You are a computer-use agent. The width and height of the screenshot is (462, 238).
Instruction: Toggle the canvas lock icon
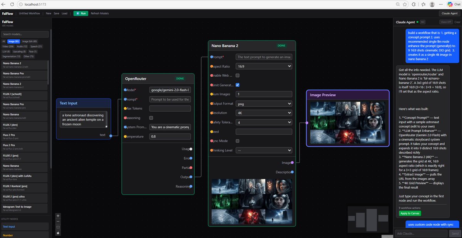point(58,233)
